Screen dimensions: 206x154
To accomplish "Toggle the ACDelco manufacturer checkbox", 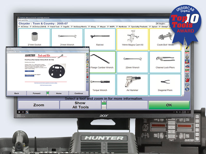I will (x=19, y=26).
